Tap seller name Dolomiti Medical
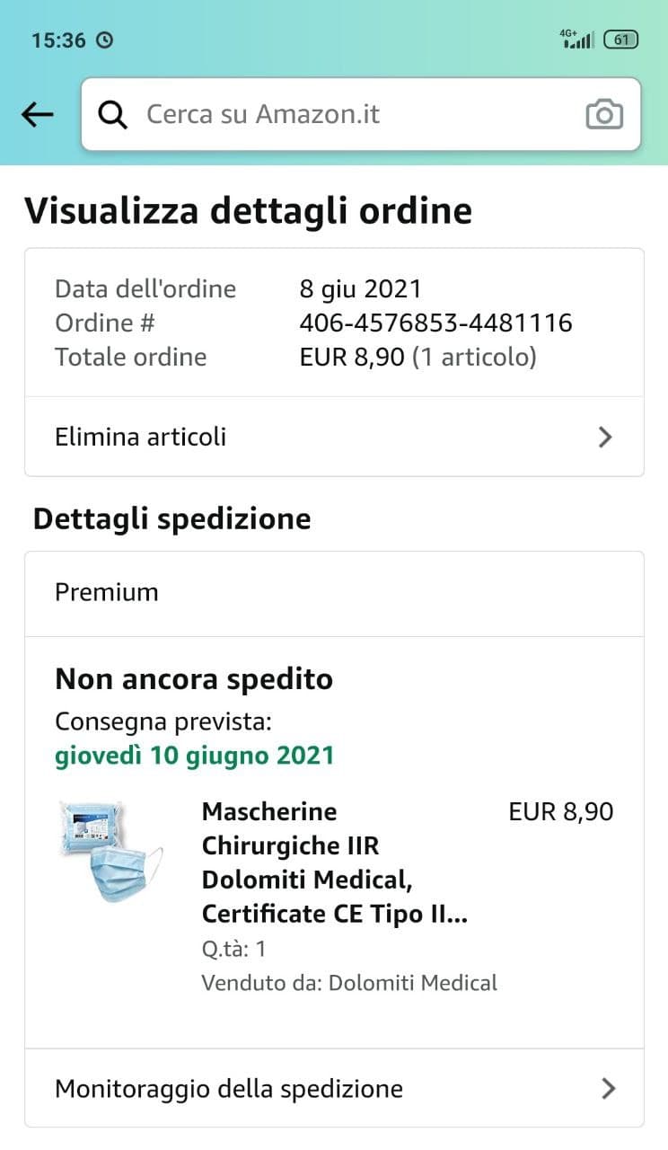 point(412,983)
